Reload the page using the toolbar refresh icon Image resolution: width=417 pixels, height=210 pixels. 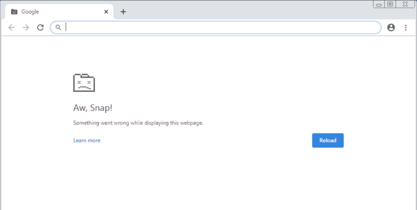point(40,27)
